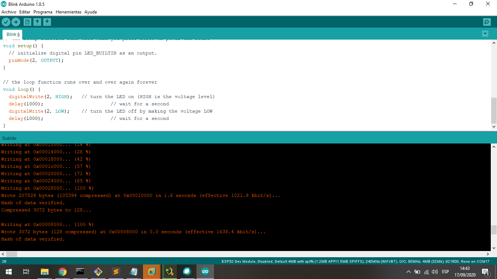Click the console horizontal scroll left arrow
This screenshot has width=497, height=279.
[3, 254]
